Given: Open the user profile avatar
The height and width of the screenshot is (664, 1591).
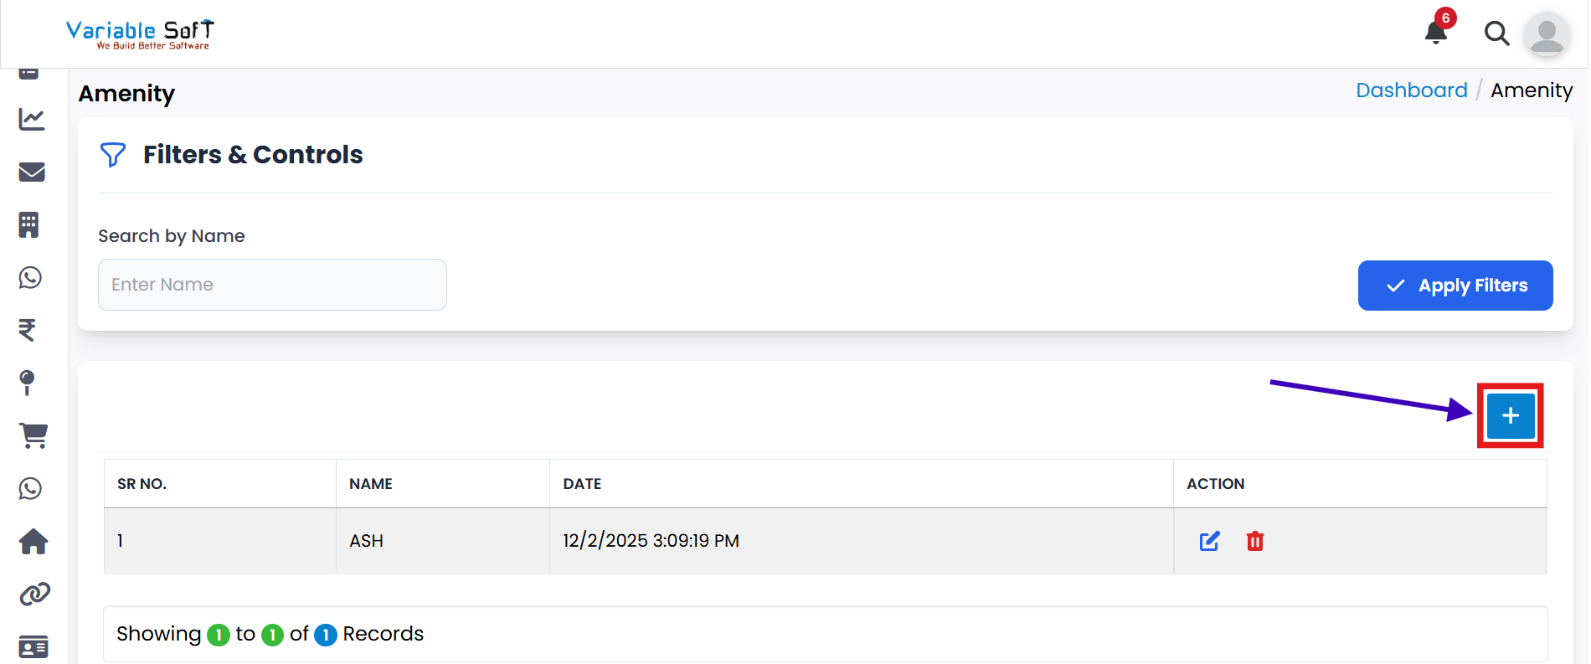Looking at the screenshot, I should click(x=1547, y=35).
